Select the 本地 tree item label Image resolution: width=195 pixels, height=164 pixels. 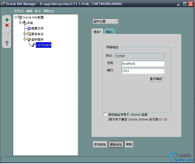[30, 23]
